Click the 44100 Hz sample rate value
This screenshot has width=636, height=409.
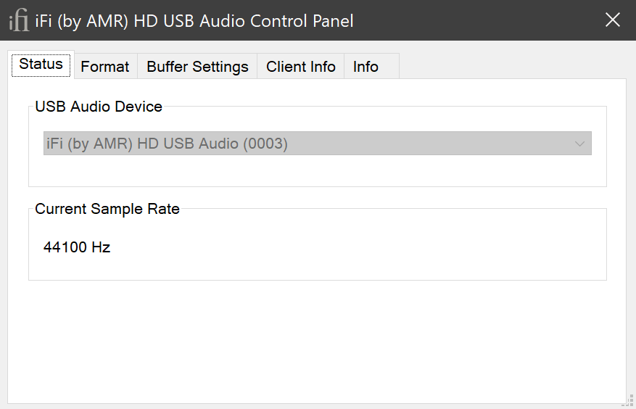tap(77, 247)
